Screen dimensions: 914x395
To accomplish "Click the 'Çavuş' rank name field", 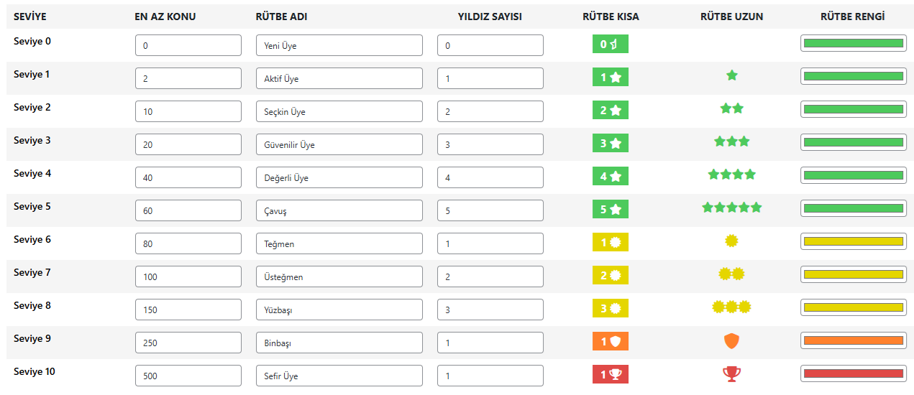I will [x=339, y=210].
